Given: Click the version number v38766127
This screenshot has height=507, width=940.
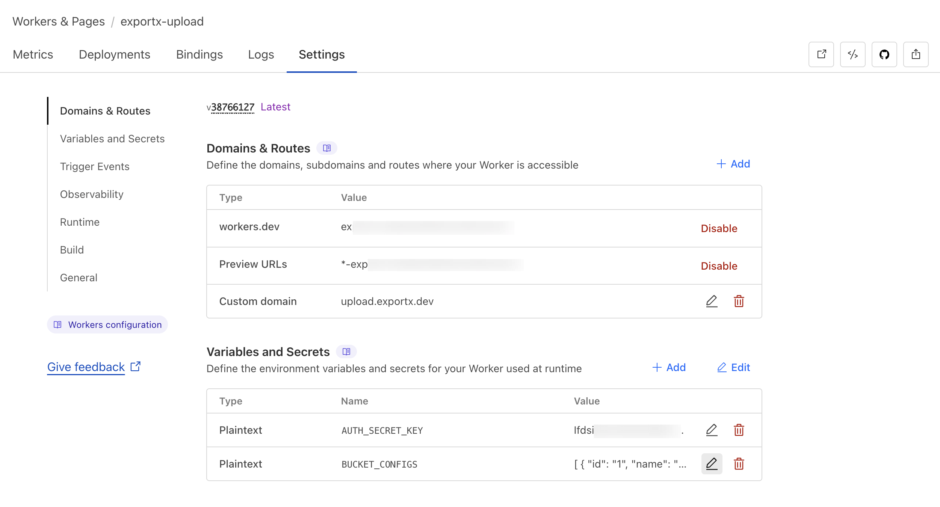Looking at the screenshot, I should [231, 107].
